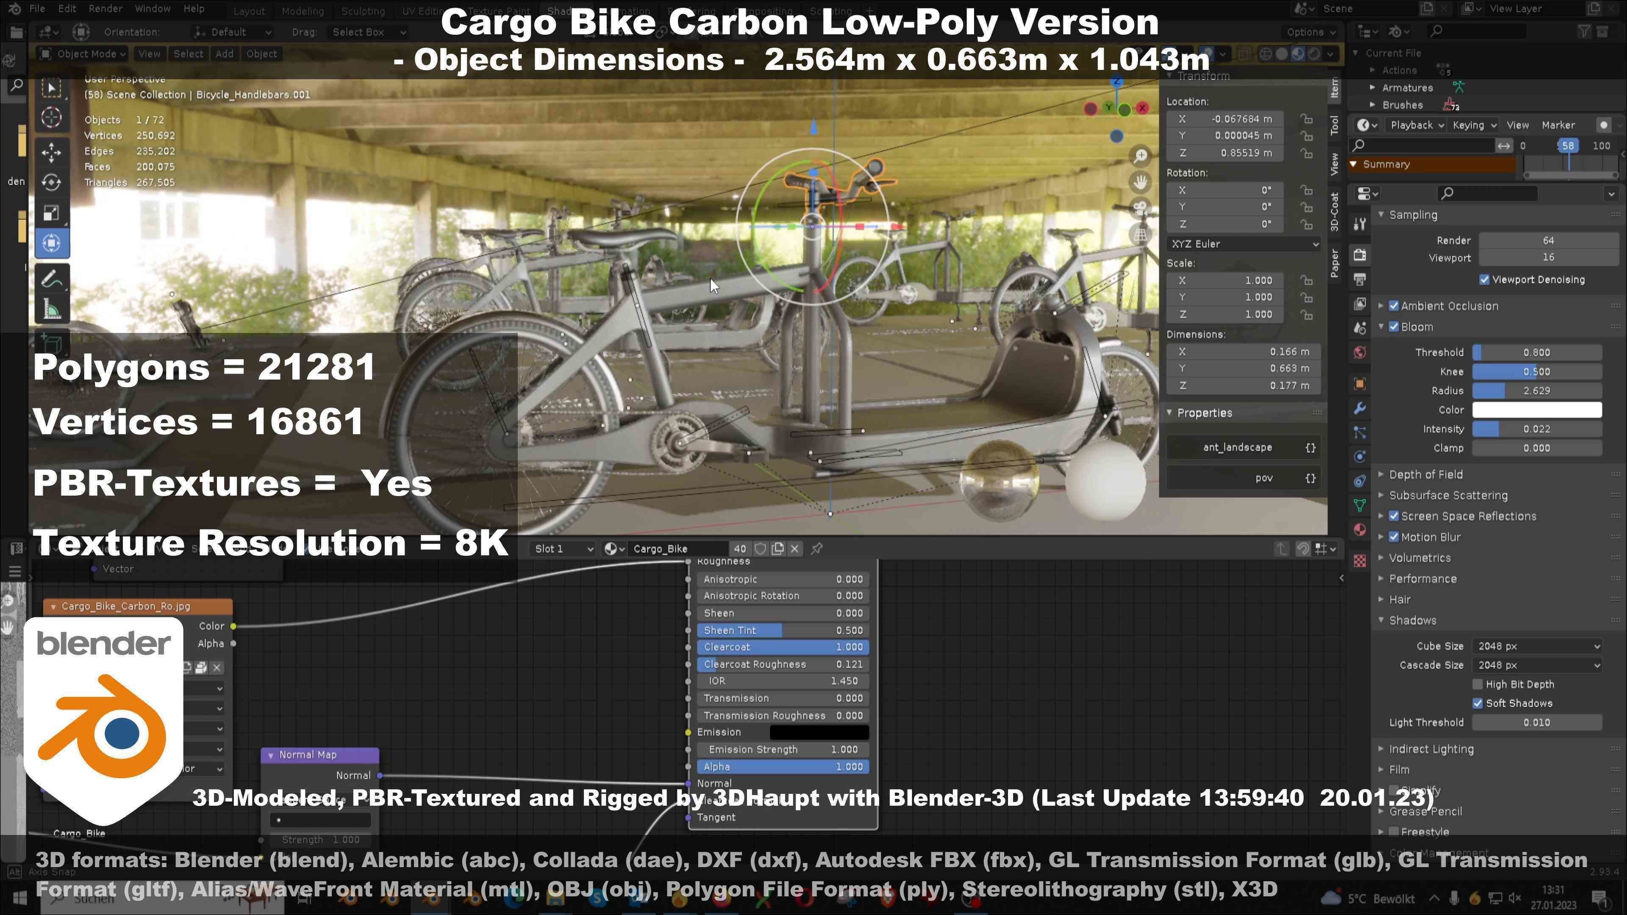This screenshot has height=915, width=1627.
Task: Click the pov properties button
Action: tap(1243, 478)
